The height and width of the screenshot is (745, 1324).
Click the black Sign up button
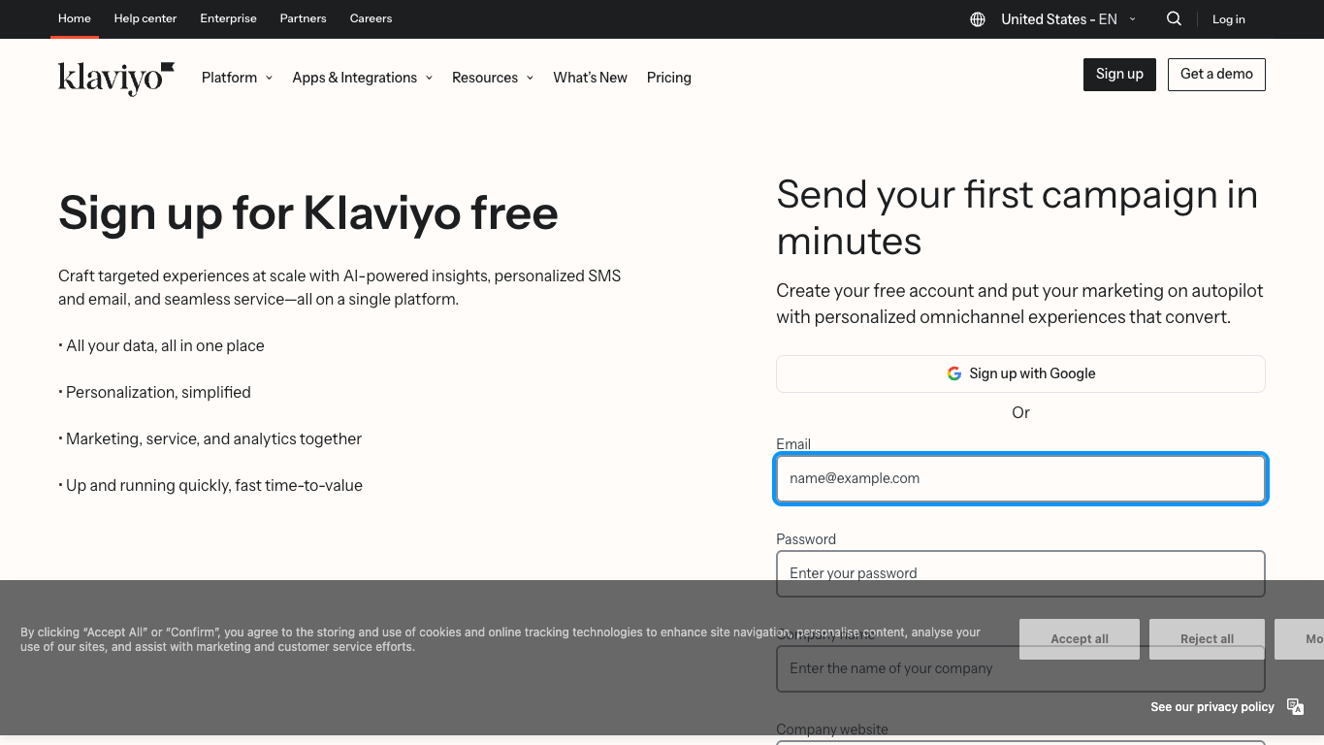[1119, 75]
